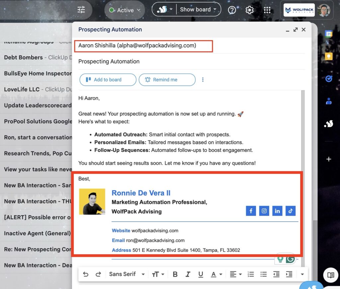Screen dimensions: 340x289
Task: Click the Redo arrow in formatting toolbar
Action: (98, 274)
